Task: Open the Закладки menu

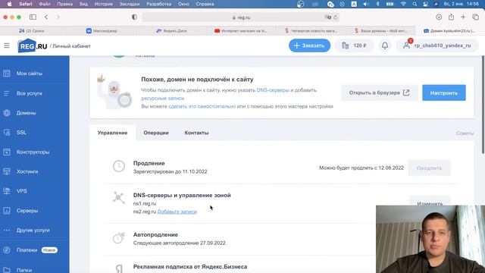Action: pos(130,4)
